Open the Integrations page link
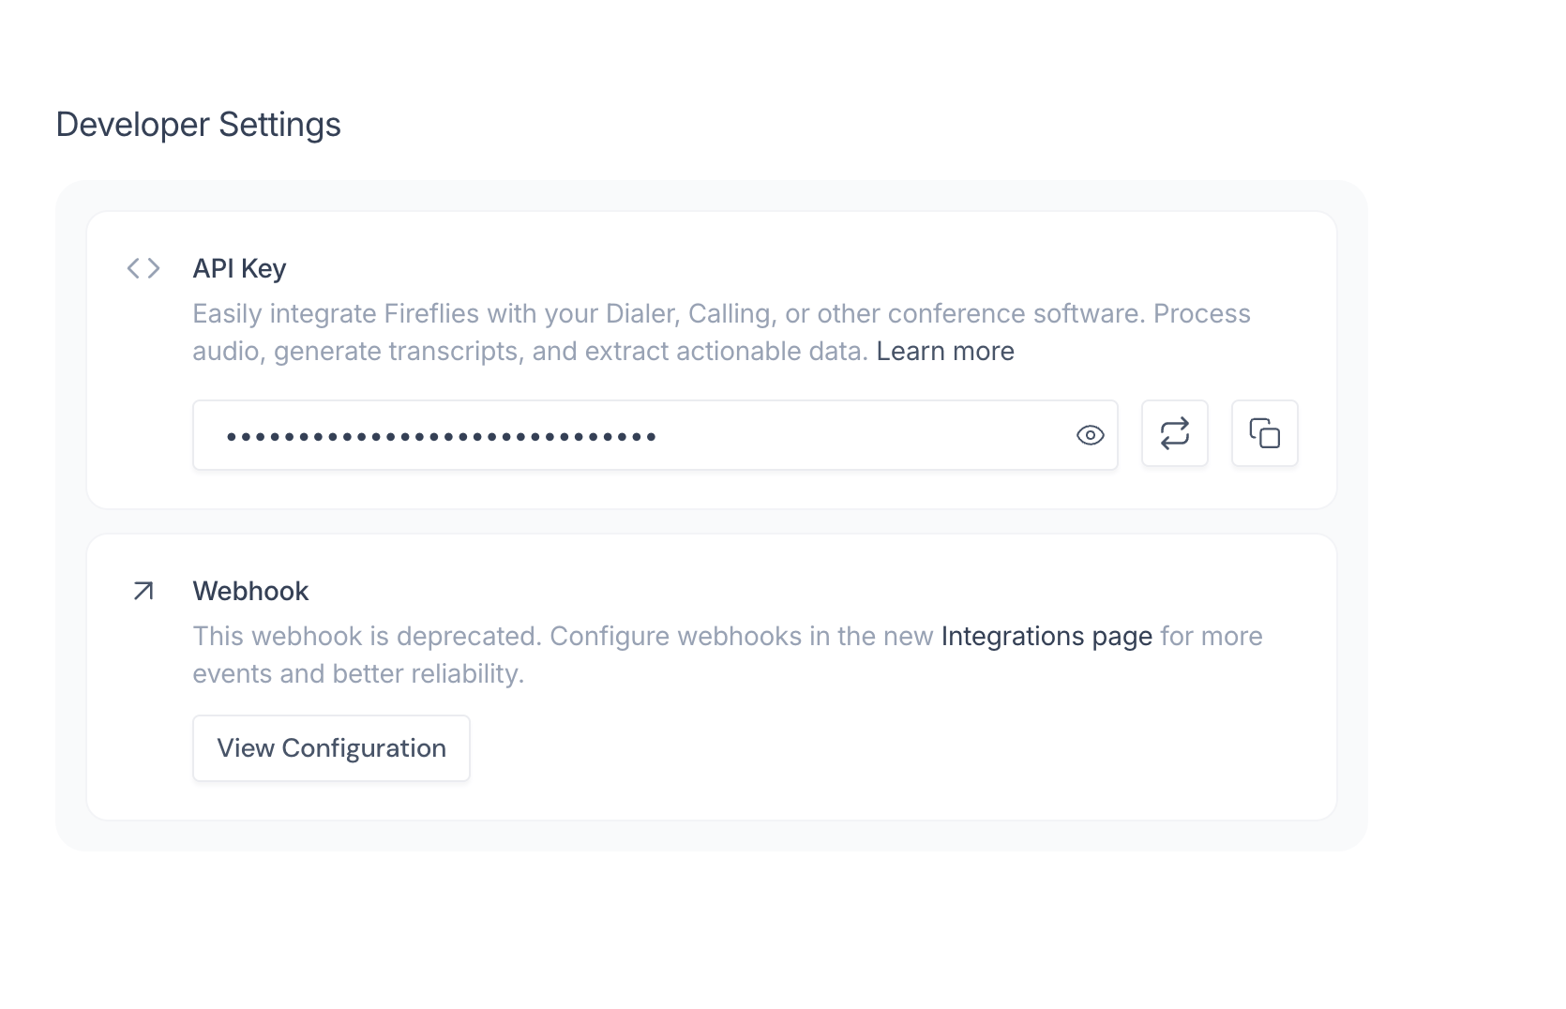The width and height of the screenshot is (1566, 1009). point(1047,636)
